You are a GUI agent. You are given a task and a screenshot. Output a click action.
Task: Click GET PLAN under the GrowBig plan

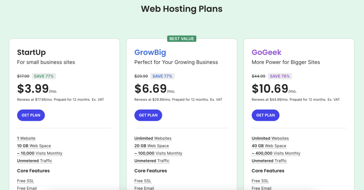coord(148,115)
